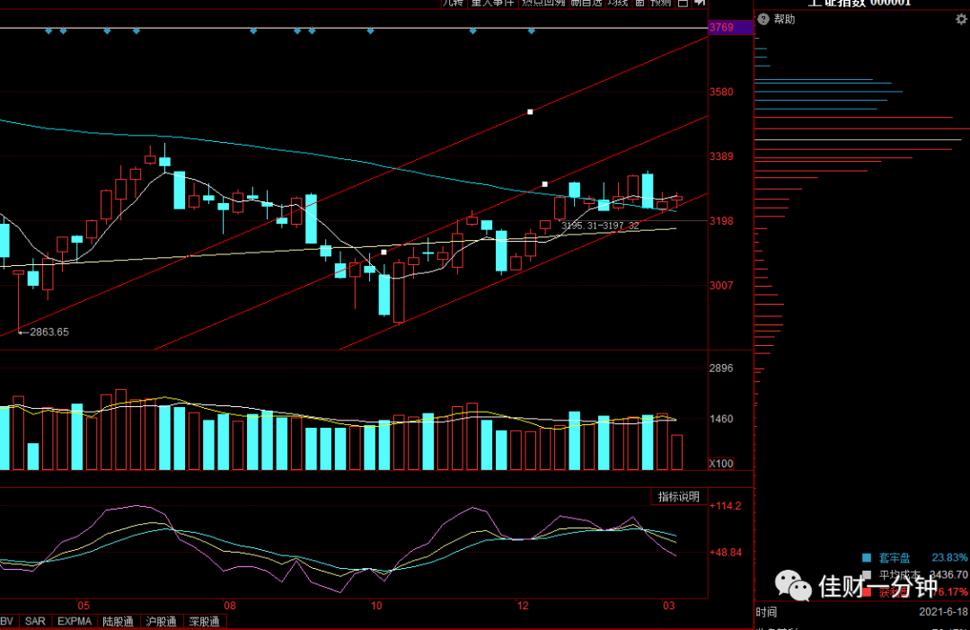Select the trendline handle above the 3195.31 annotation
This screenshot has width=970, height=630.
coord(545,184)
